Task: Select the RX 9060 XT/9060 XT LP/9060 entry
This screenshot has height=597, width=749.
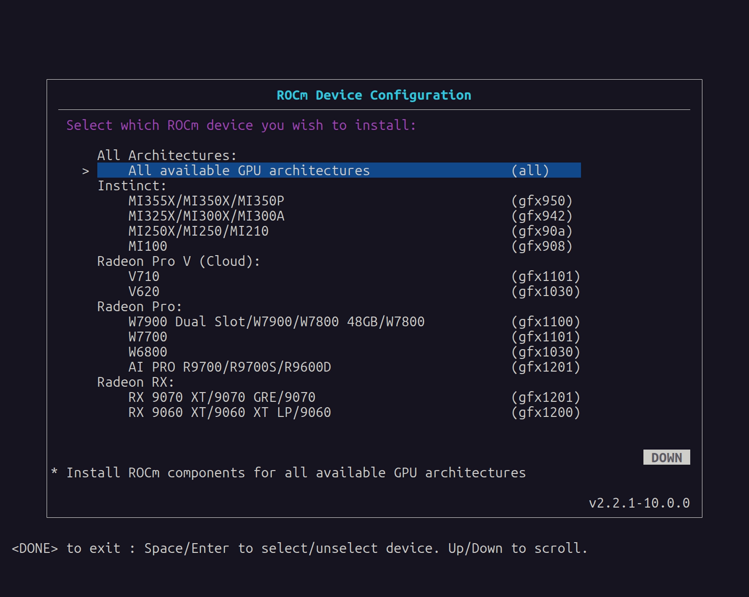Action: pos(354,413)
